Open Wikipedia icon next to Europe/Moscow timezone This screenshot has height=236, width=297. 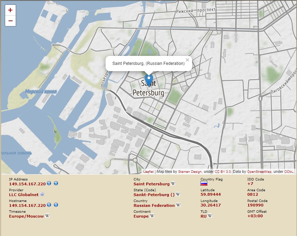pyautogui.click(x=47, y=216)
